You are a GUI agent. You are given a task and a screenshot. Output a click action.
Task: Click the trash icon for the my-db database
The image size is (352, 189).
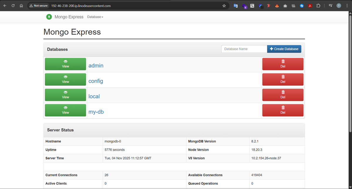(x=283, y=108)
